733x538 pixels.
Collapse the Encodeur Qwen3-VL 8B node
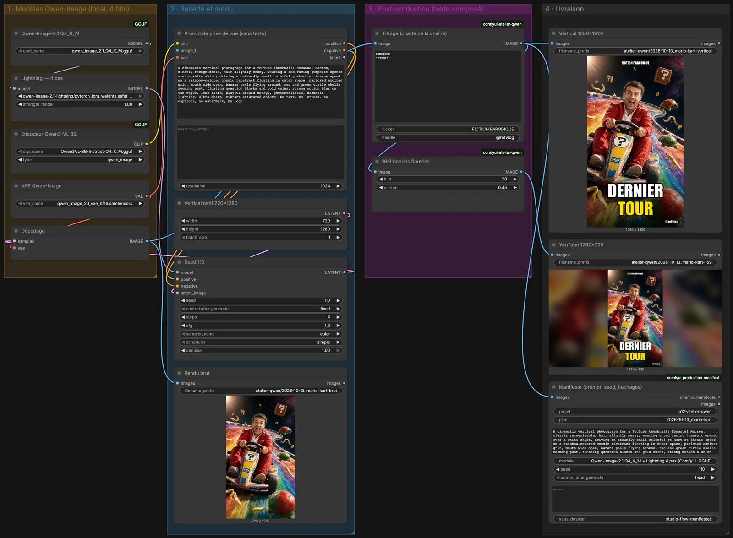16,134
